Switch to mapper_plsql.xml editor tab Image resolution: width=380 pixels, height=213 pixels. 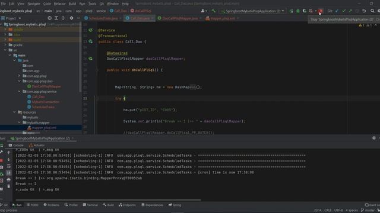pos(223,18)
